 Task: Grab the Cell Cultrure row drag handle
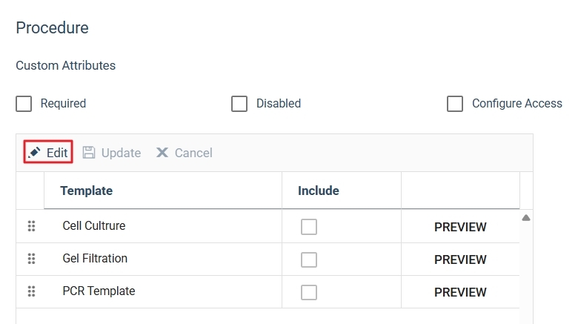pyautogui.click(x=31, y=226)
